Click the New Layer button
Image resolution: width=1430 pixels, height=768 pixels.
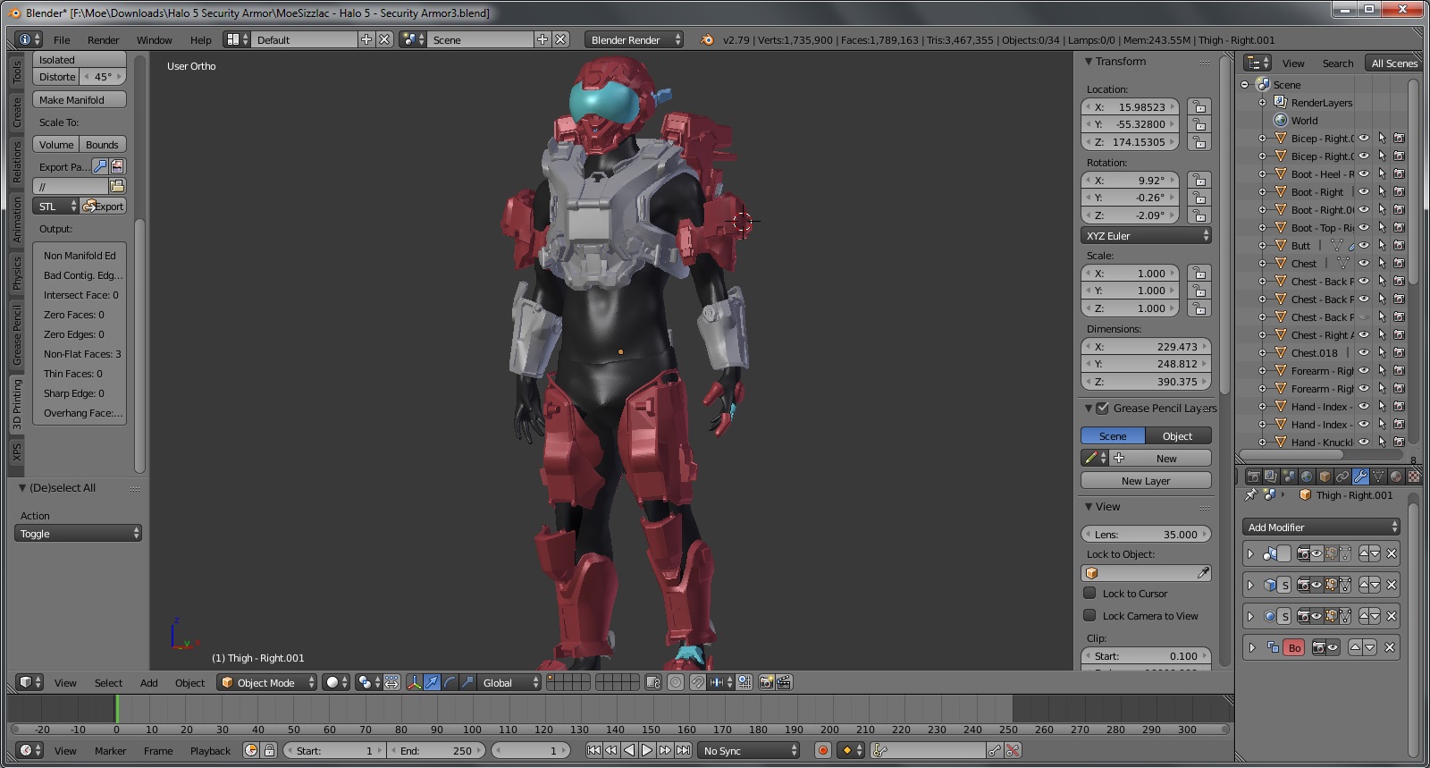(x=1145, y=481)
